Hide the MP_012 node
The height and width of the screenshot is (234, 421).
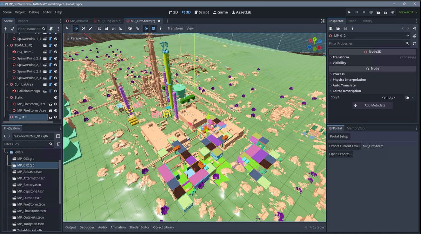click(55, 117)
